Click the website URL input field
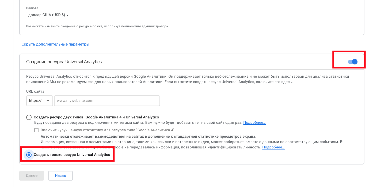 click(x=107, y=101)
